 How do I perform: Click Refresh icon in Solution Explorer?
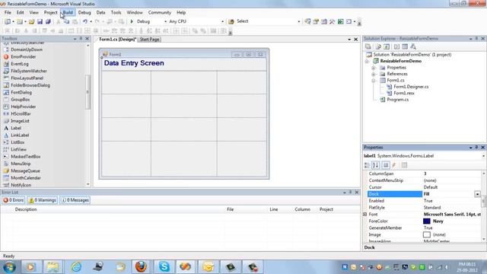(x=387, y=46)
